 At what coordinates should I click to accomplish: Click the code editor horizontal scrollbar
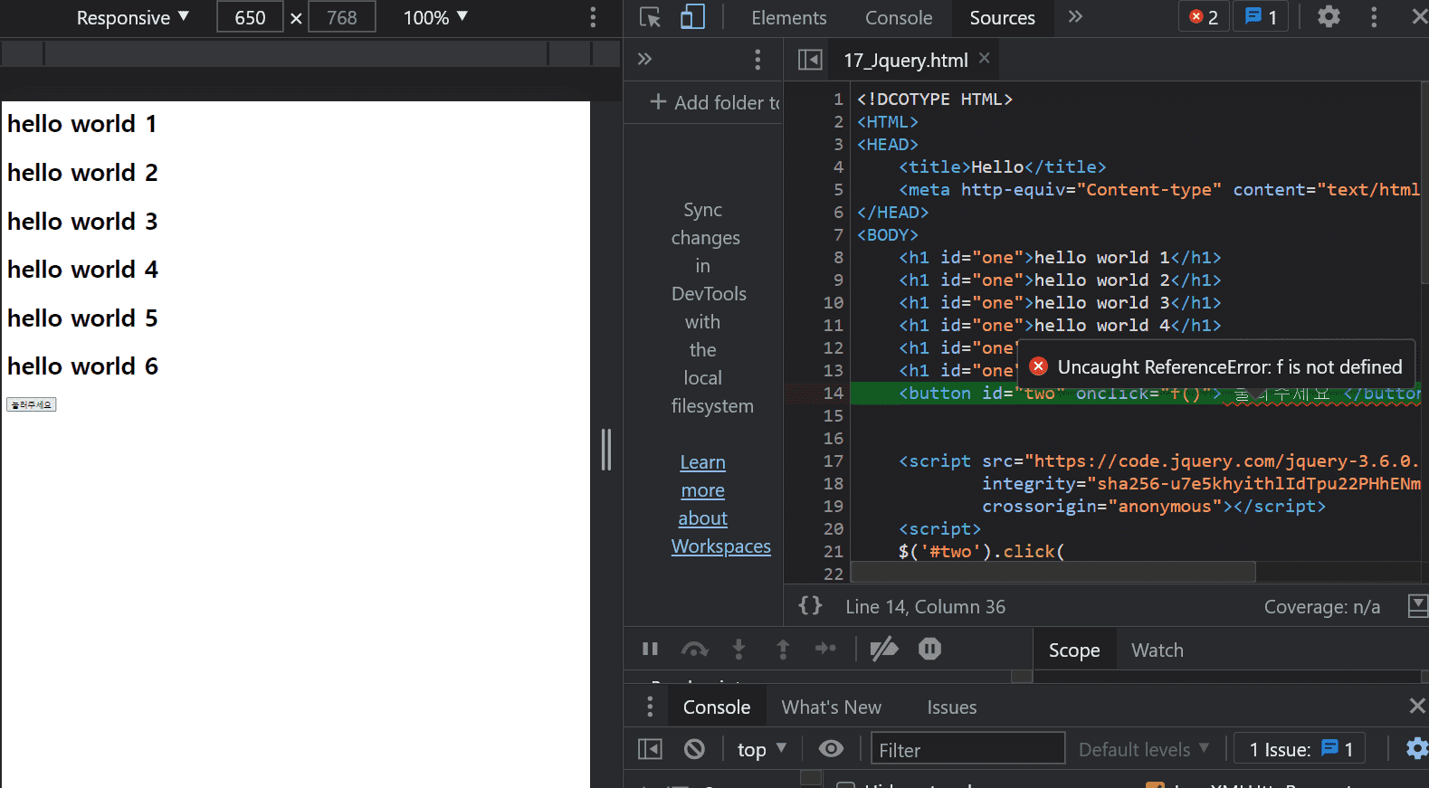point(1053,572)
